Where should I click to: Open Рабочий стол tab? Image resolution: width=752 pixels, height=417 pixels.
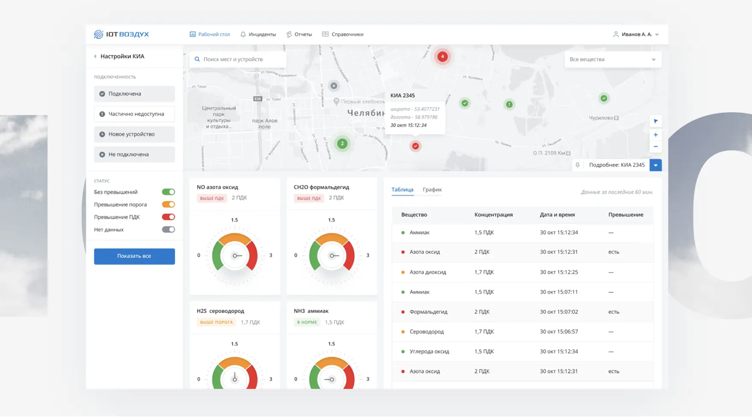[209, 34]
